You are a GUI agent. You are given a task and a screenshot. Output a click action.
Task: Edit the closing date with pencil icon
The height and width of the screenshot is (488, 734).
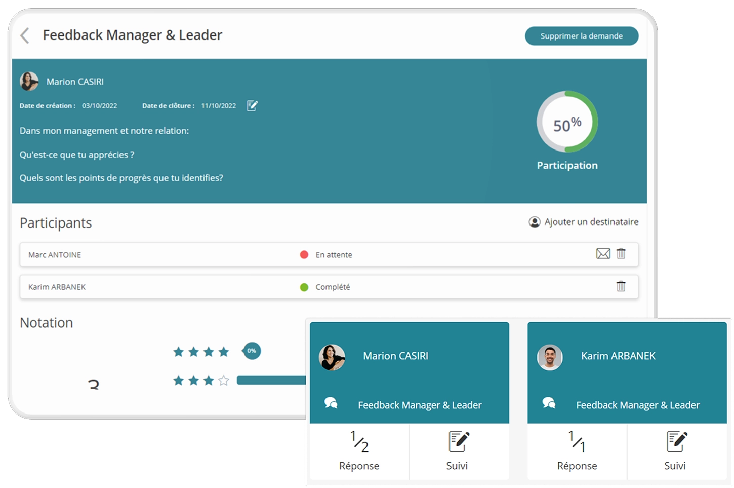(x=252, y=105)
